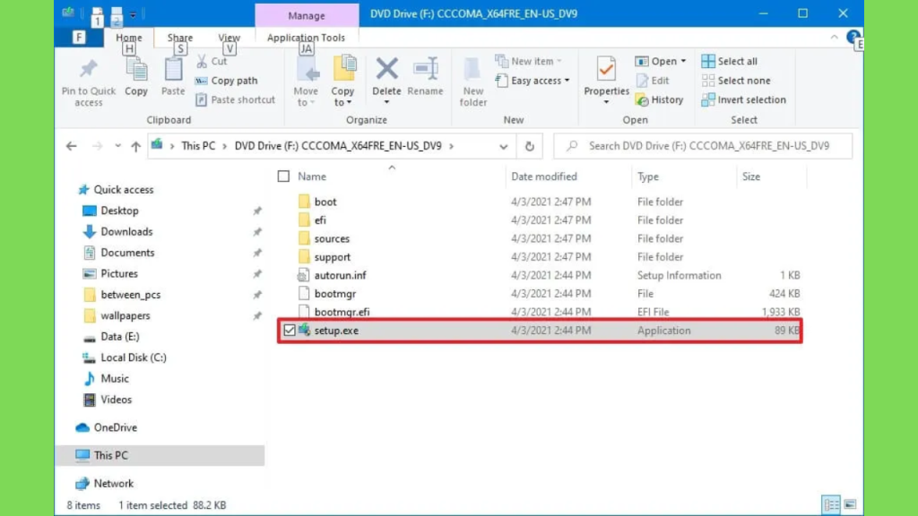Click the Paste clipboard icon
This screenshot has height=516, width=918.
(173, 71)
